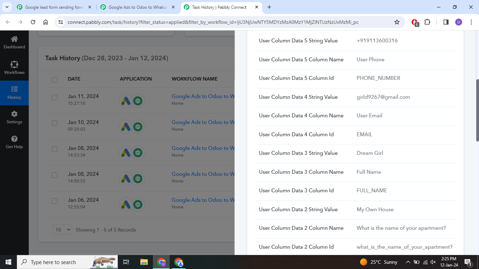This screenshot has height=269, width=479.
Task: Open Task View on the taskbar
Action: coord(126,262)
